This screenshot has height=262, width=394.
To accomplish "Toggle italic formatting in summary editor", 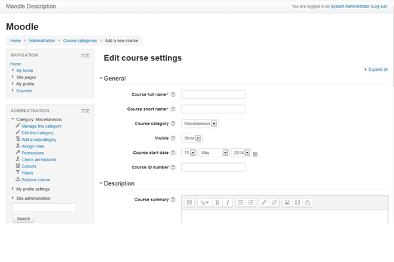I will pos(228,202).
